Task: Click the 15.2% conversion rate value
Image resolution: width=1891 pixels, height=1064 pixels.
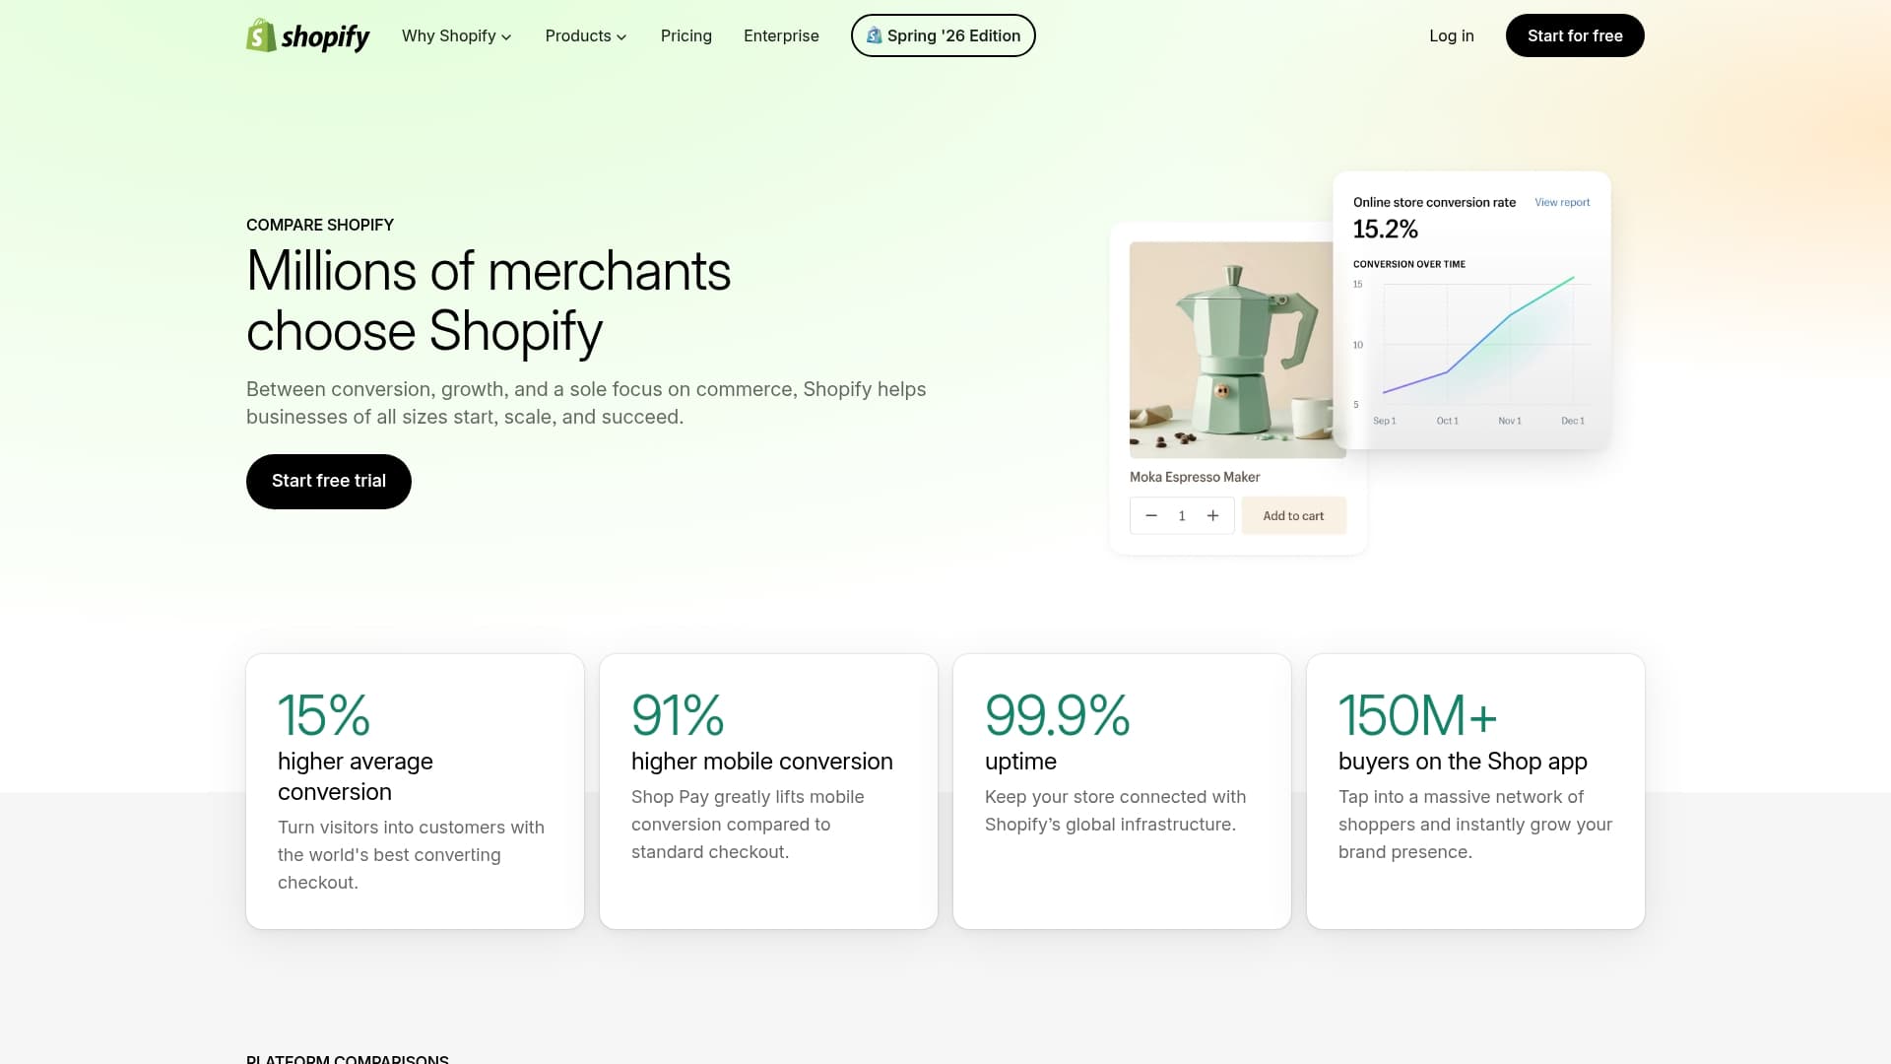Action: (1385, 229)
